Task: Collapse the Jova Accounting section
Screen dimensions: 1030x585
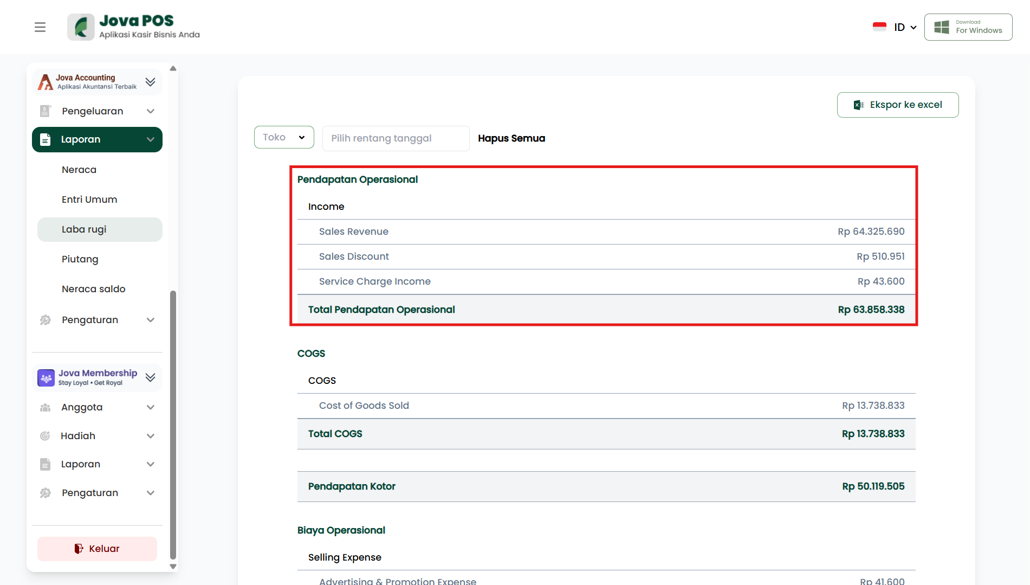Action: 151,82
